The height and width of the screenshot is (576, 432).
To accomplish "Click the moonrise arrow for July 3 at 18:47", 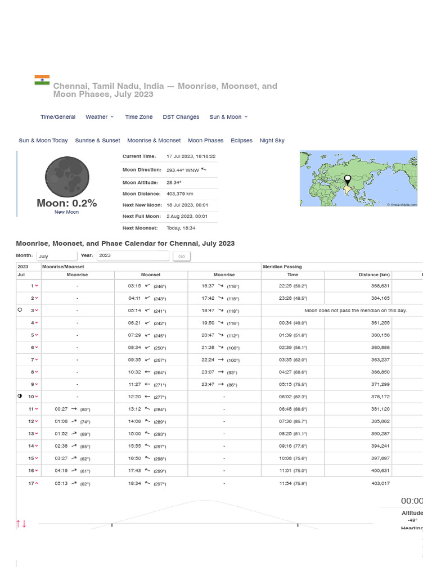I will pyautogui.click(x=220, y=310).
